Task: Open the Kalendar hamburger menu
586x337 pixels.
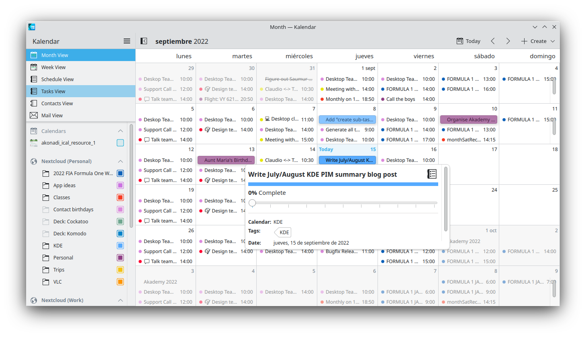Action: point(127,41)
